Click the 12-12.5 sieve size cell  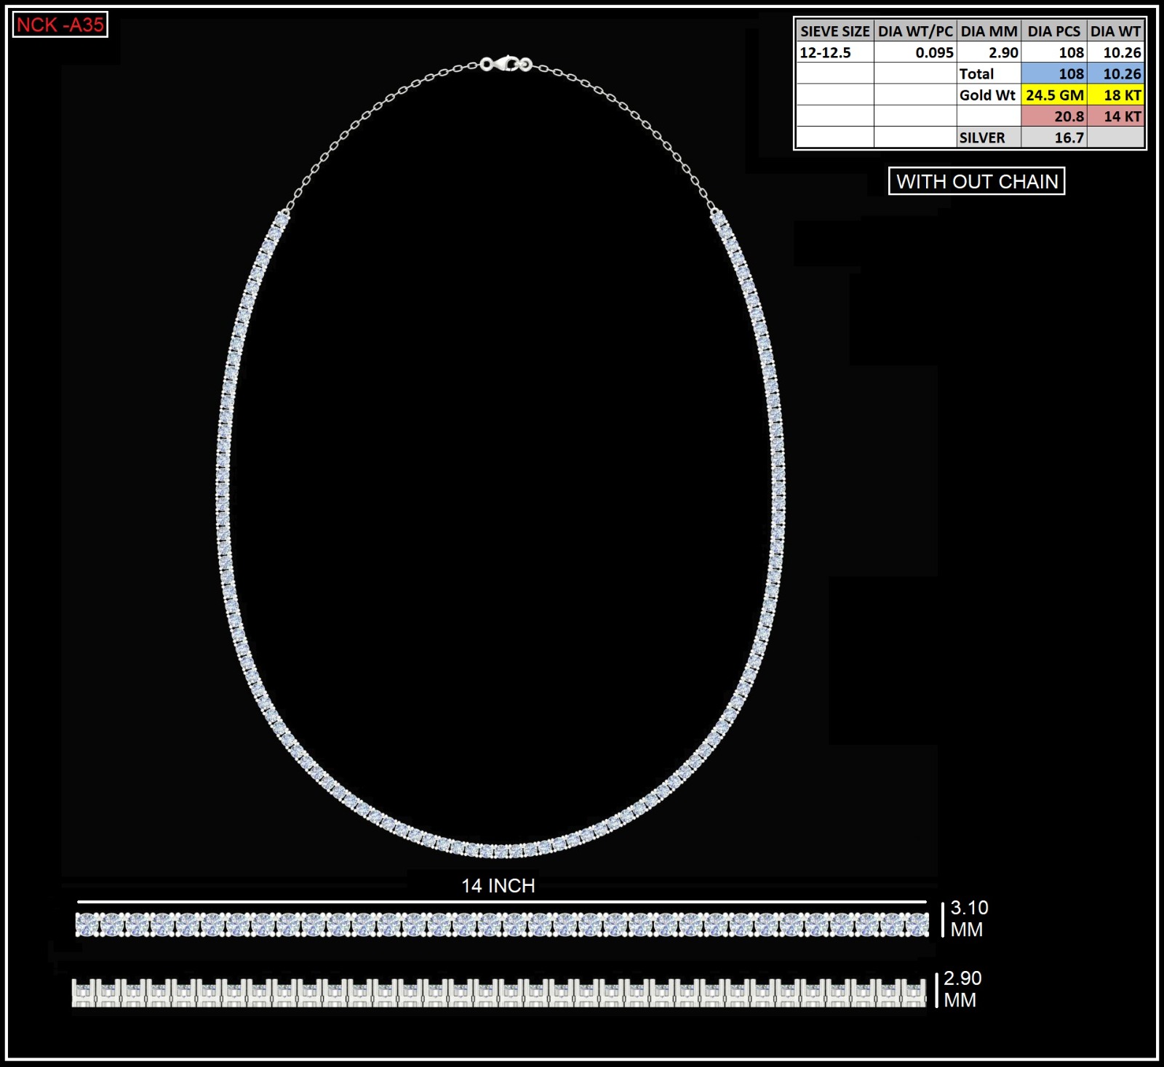(x=834, y=52)
